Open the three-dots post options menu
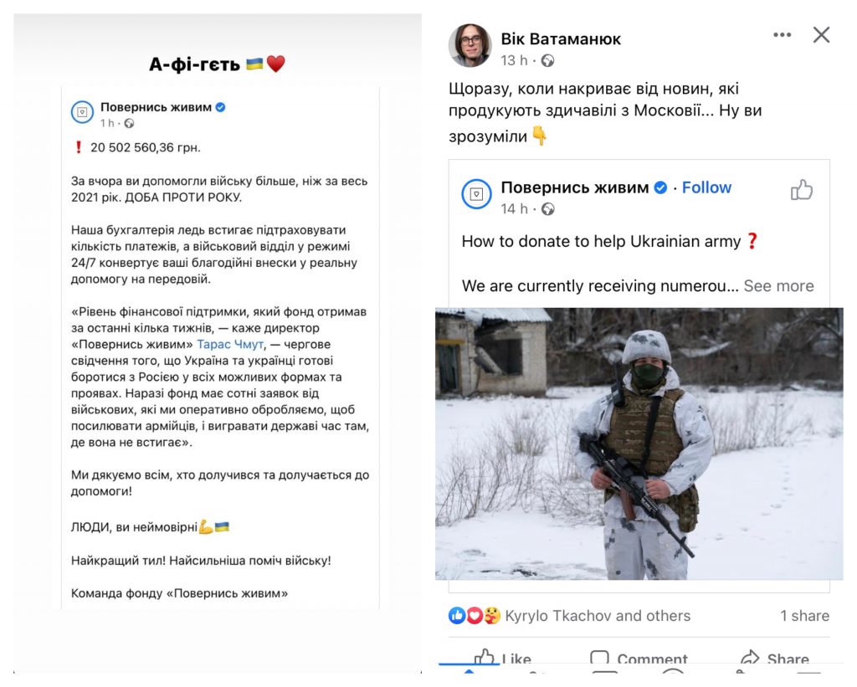Screen dimensions: 857x687 point(783,35)
